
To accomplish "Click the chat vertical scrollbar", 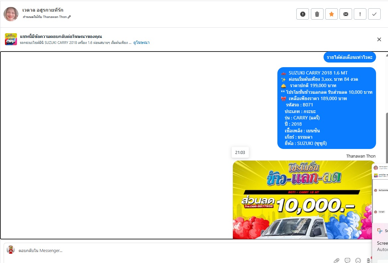I will click(x=387, y=138).
